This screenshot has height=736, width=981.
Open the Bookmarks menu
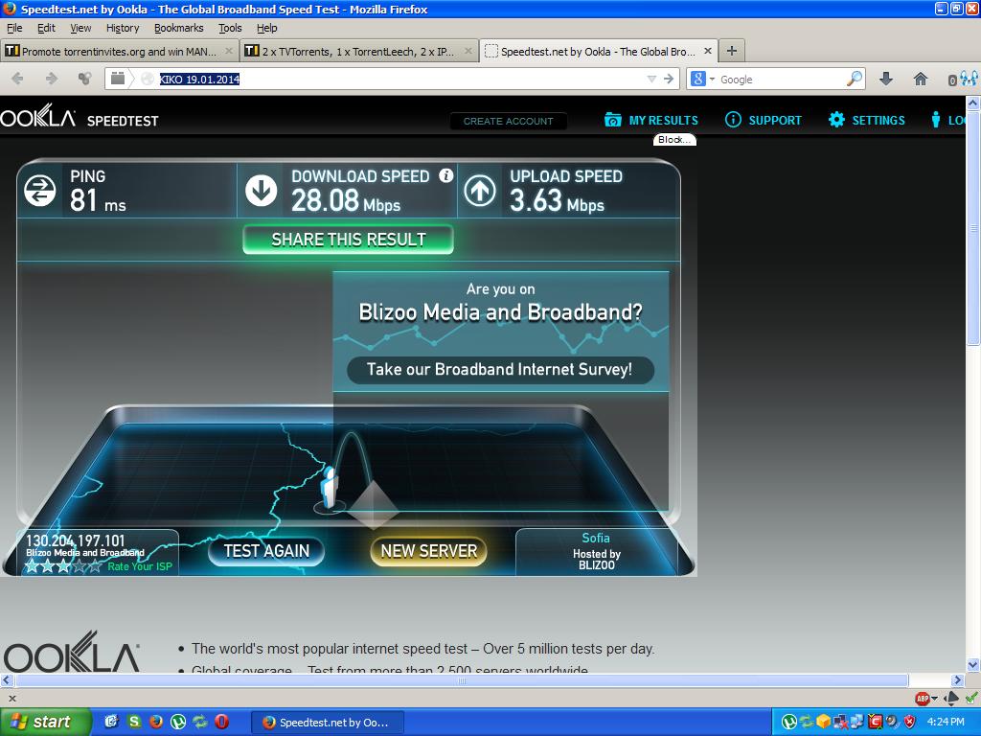point(179,28)
